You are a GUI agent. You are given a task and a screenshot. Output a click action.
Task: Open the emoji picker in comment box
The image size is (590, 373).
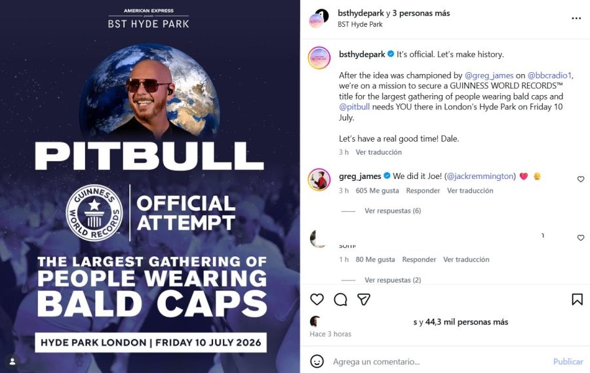pyautogui.click(x=317, y=361)
